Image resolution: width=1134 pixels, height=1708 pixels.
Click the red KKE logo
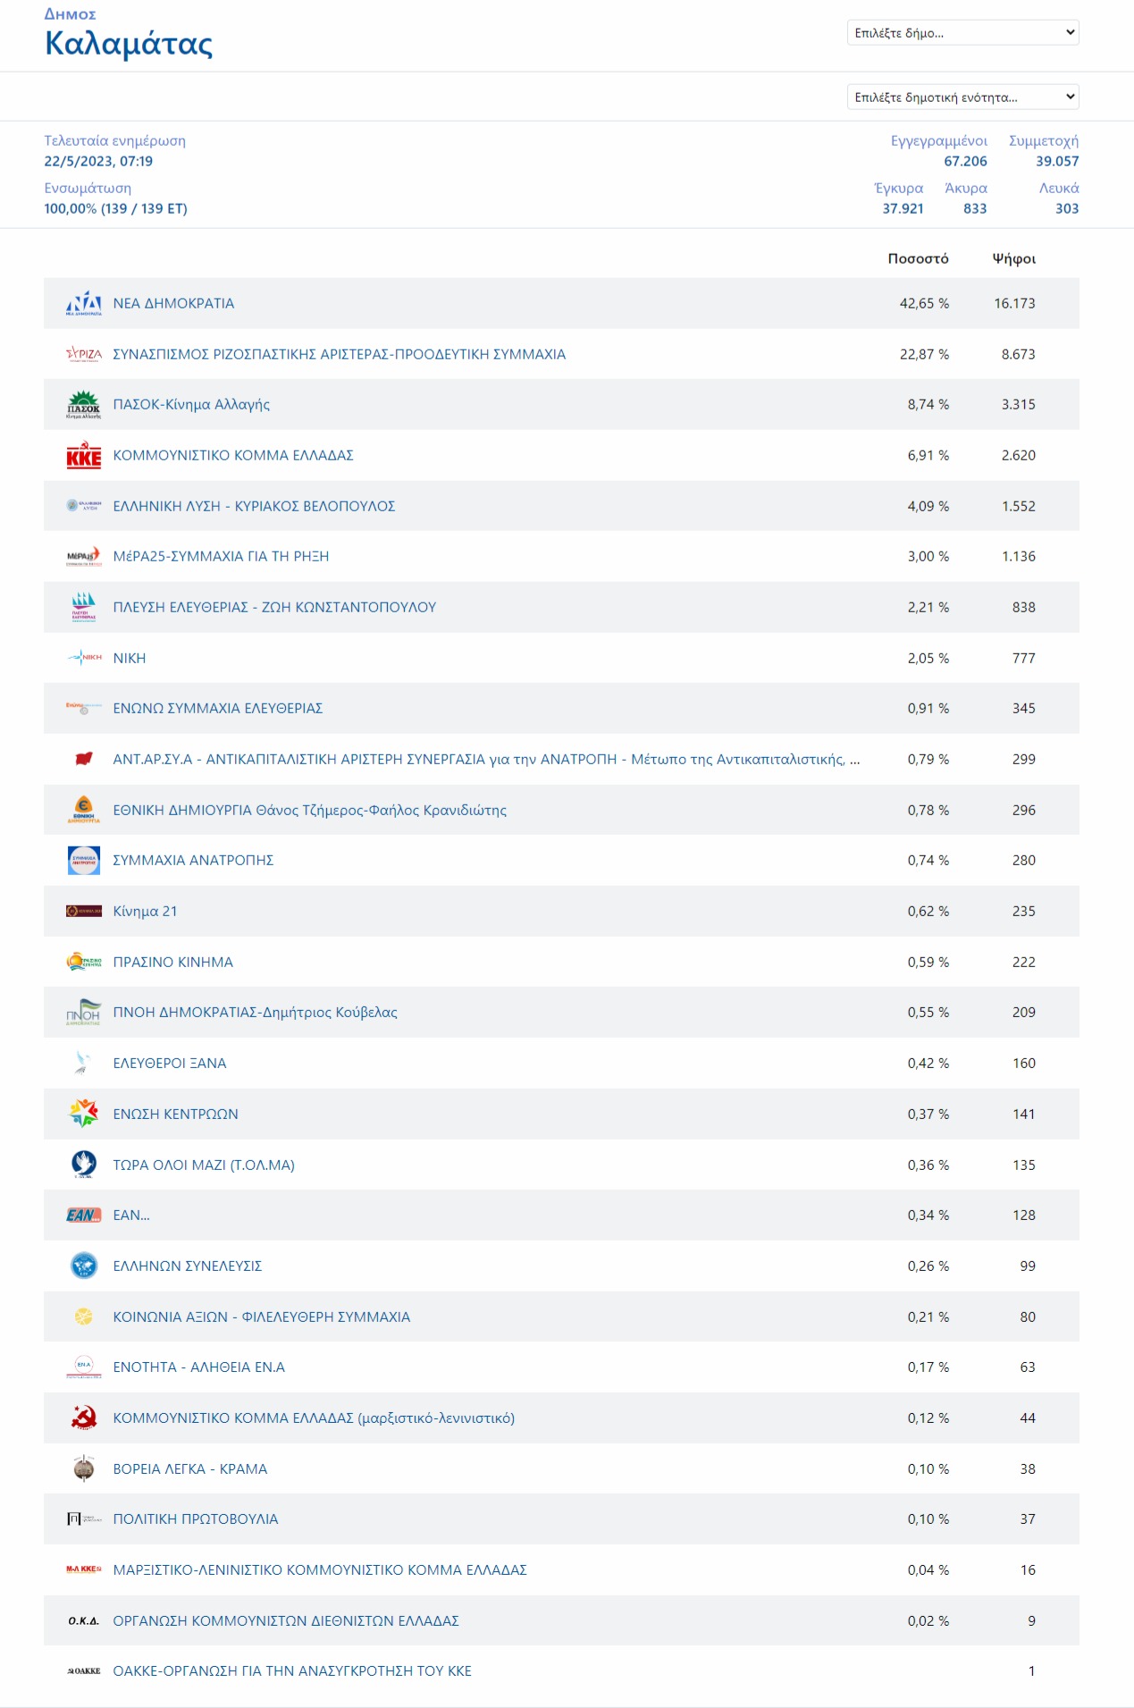click(84, 455)
